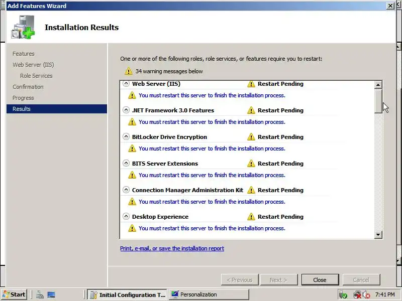Open the Print, e-mail, or save report link

(x=172, y=248)
